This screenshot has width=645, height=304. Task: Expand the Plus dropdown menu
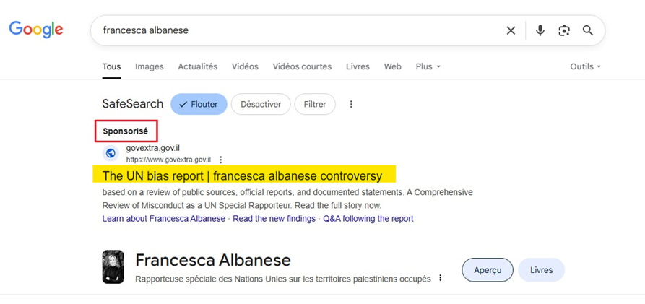428,66
